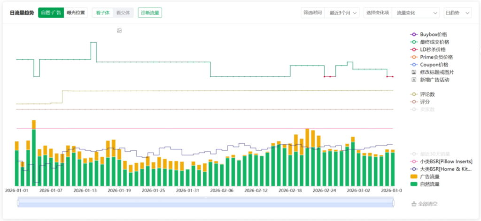Click the 新增广告活动 legend icon

point(414,80)
